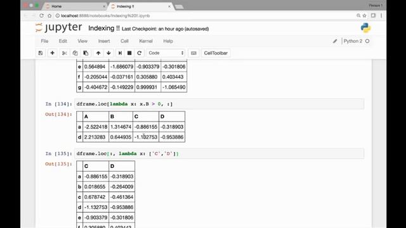
Task: Open a new browser tab
Action: click(179, 7)
